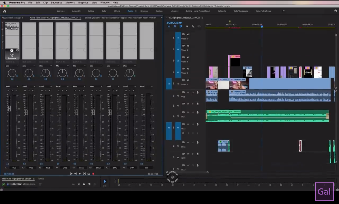Click Mix master fader handle
The height and width of the screenshot is (204, 339).
tap(144, 112)
